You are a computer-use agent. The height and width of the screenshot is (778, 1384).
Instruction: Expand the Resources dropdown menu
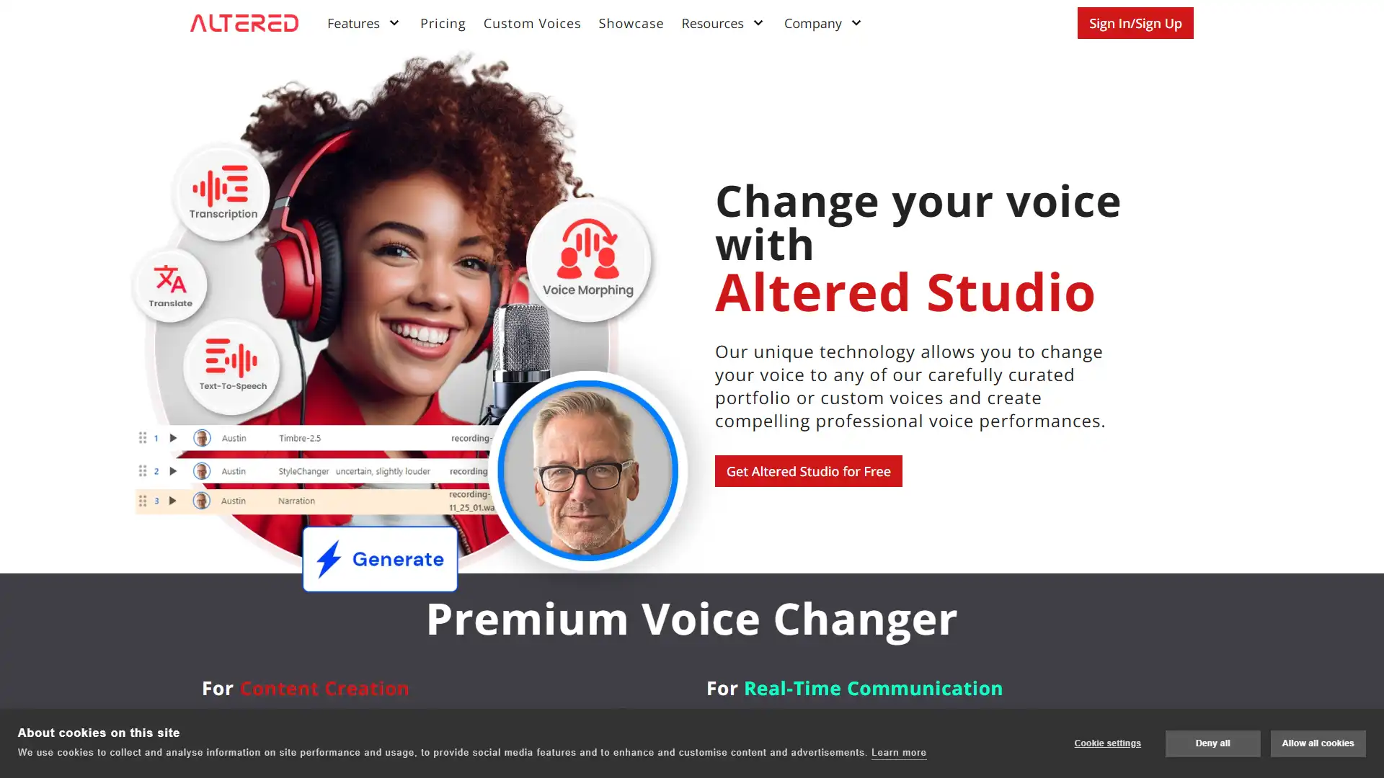(722, 23)
